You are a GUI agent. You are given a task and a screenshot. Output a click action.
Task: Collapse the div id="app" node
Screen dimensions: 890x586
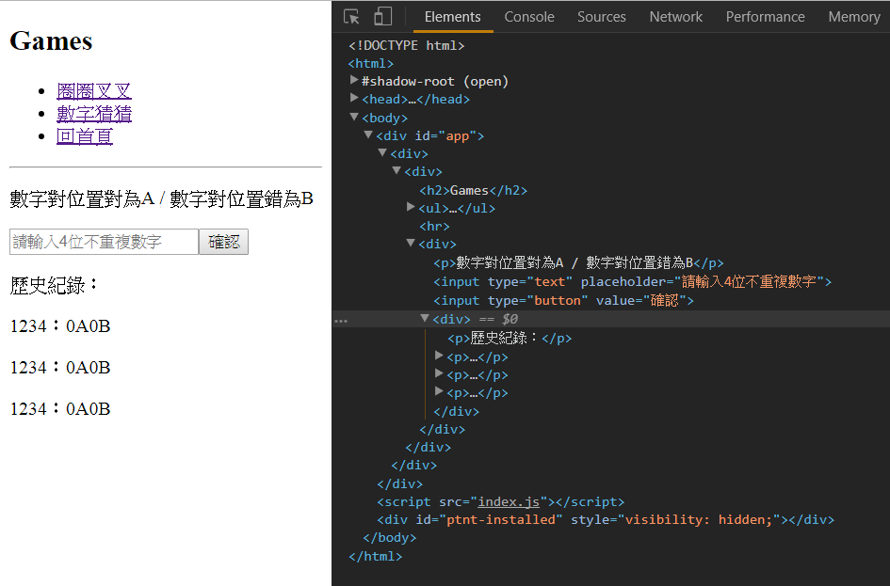point(368,135)
